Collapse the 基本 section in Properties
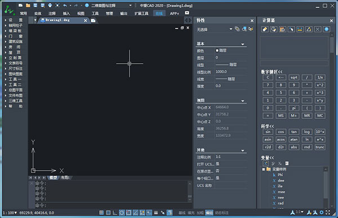 [243, 44]
